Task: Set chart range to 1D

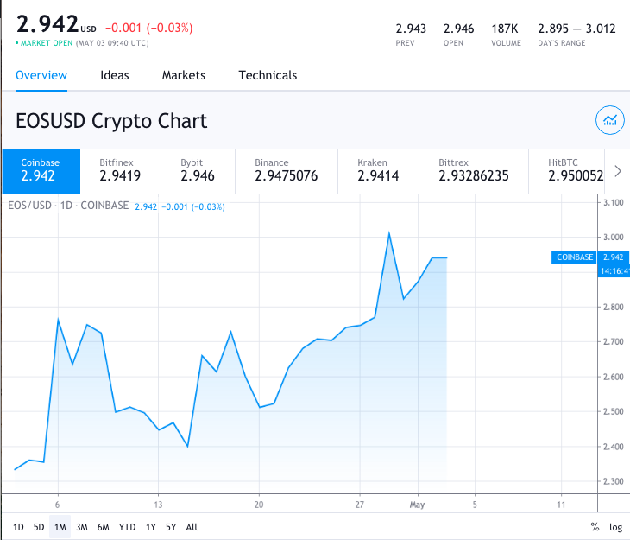Action: pyautogui.click(x=18, y=527)
